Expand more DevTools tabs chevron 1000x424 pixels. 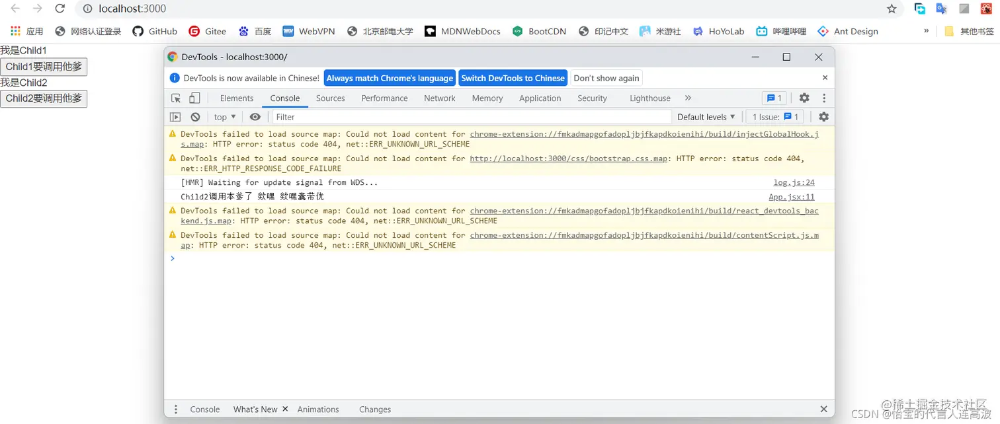coord(688,98)
